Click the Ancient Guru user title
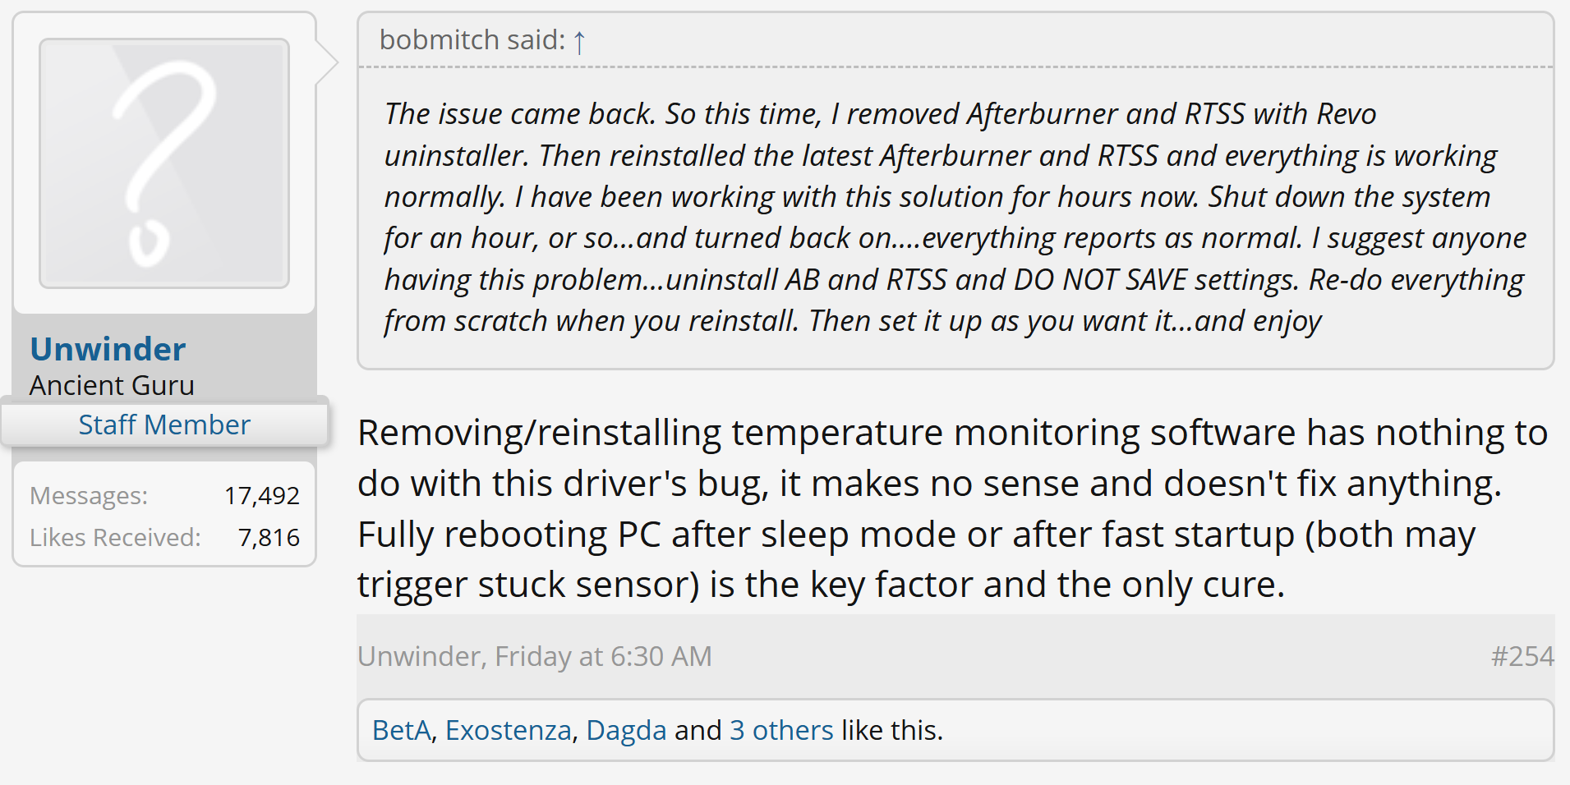This screenshot has width=1570, height=785. 112,386
